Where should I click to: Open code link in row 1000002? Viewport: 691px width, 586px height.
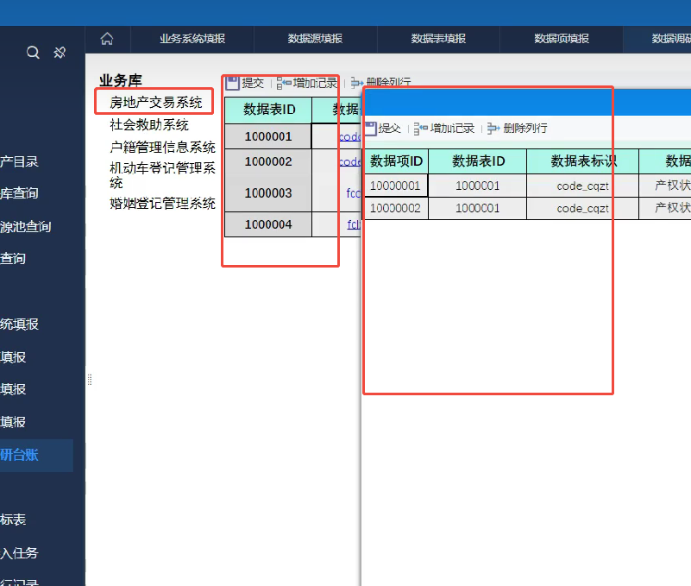[350, 162]
